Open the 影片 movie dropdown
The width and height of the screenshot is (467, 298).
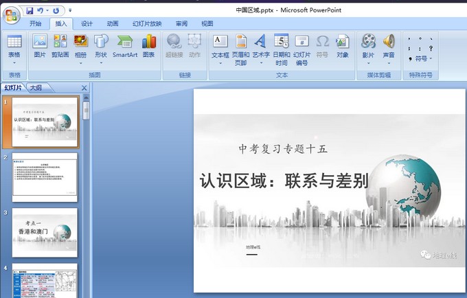click(368, 62)
